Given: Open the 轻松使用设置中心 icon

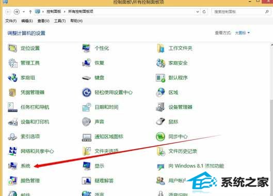Looking at the screenshot, I should [86, 93].
